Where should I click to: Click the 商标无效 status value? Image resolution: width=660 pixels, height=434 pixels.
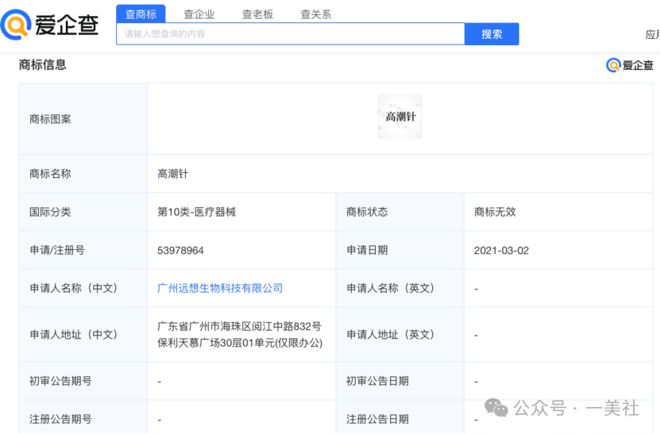[x=495, y=212]
